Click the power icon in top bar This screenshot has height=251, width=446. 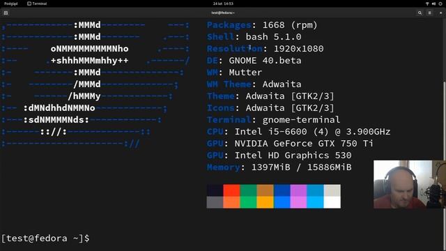440,3
